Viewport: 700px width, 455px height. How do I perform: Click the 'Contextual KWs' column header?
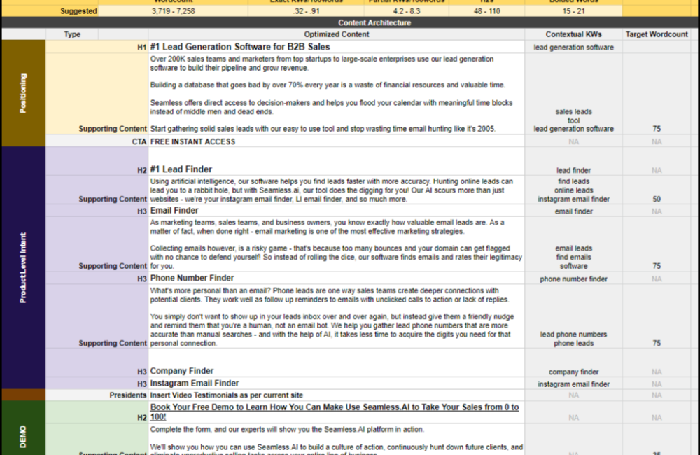point(574,34)
